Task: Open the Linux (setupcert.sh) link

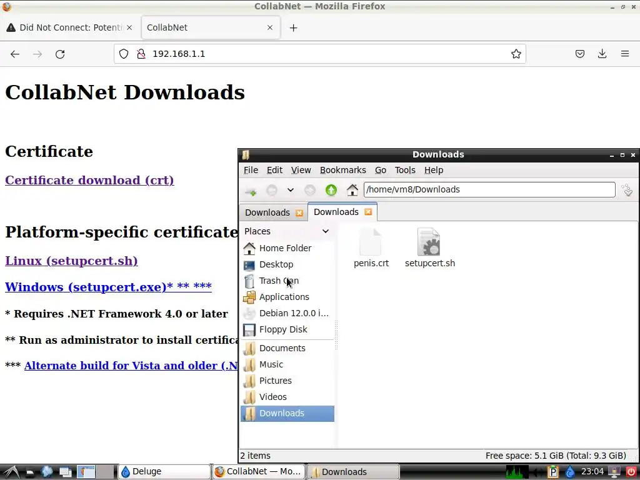Action: pos(71,261)
